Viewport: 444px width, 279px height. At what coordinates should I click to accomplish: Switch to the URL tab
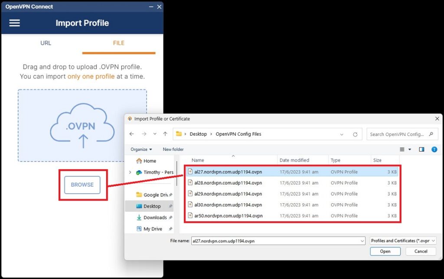click(x=46, y=43)
